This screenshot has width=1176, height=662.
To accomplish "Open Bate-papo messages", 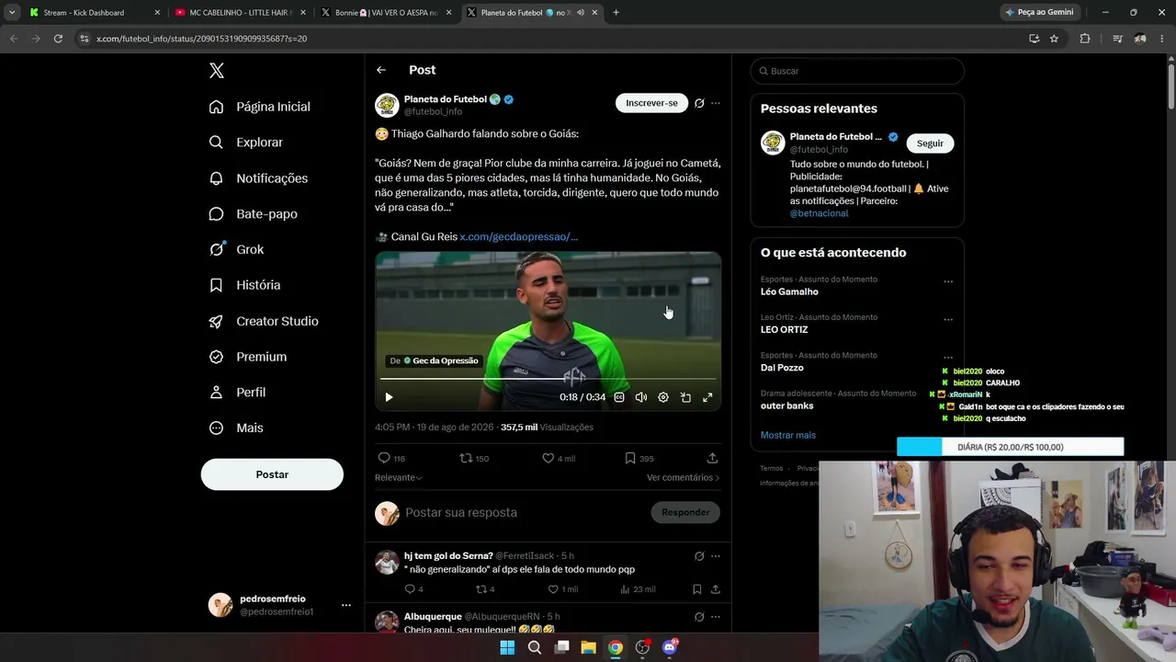I will [x=254, y=214].
